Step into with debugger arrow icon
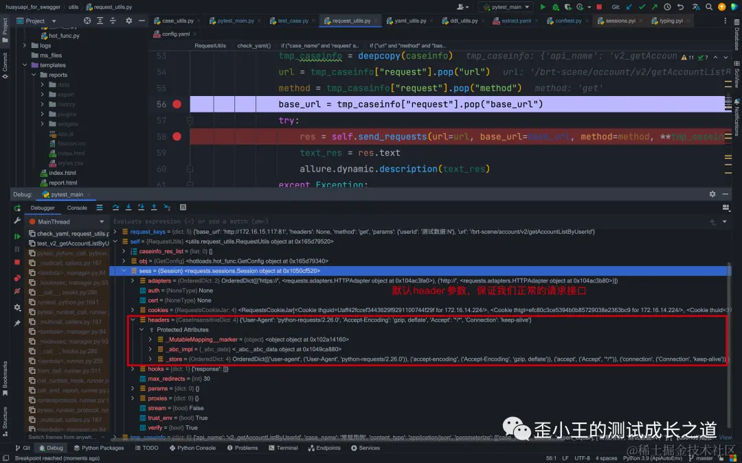The width and height of the screenshot is (742, 463). [x=128, y=207]
